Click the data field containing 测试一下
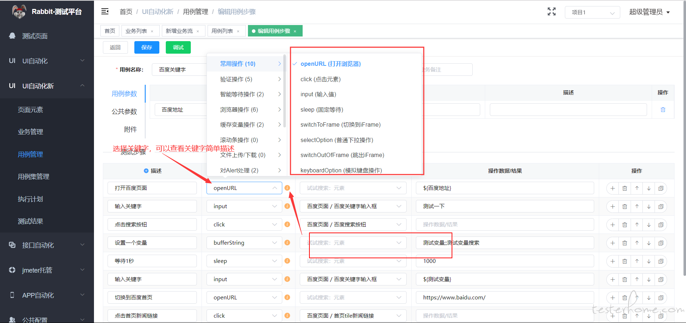The height and width of the screenshot is (323, 686). coord(505,206)
